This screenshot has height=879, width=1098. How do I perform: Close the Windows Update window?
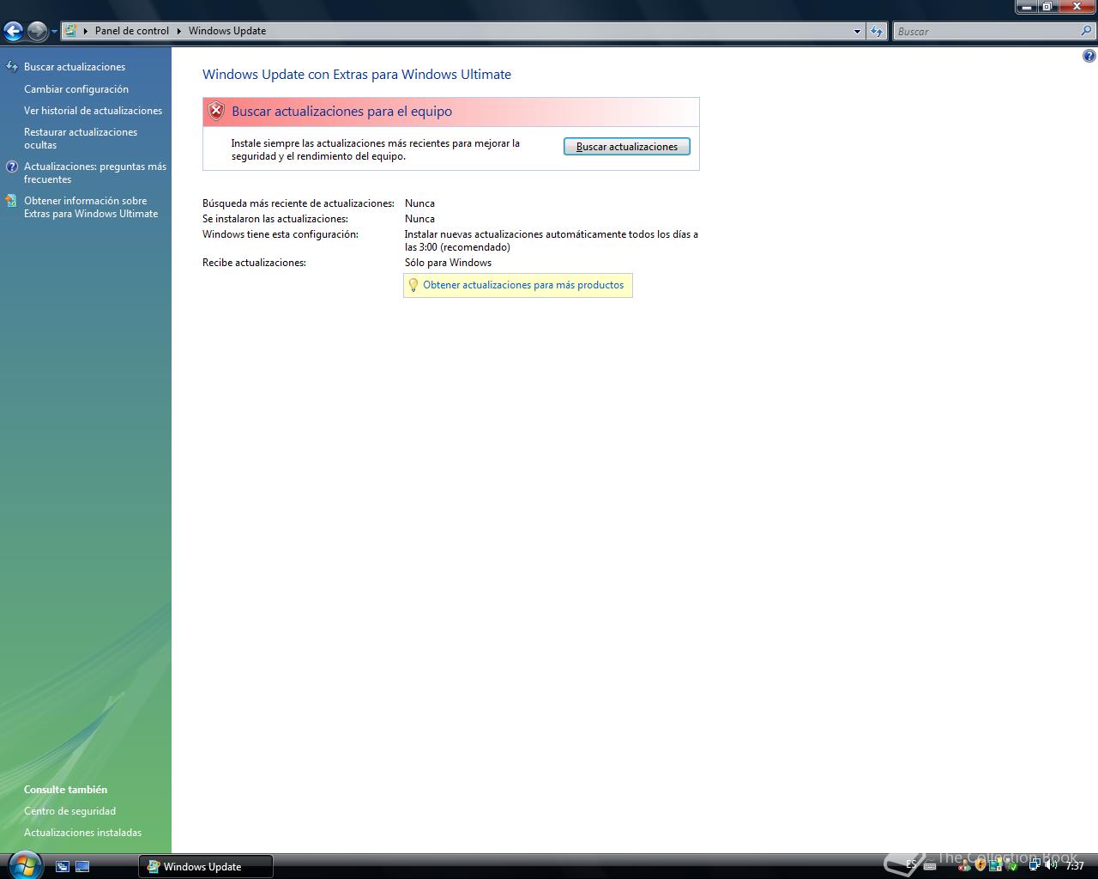coord(1077,7)
